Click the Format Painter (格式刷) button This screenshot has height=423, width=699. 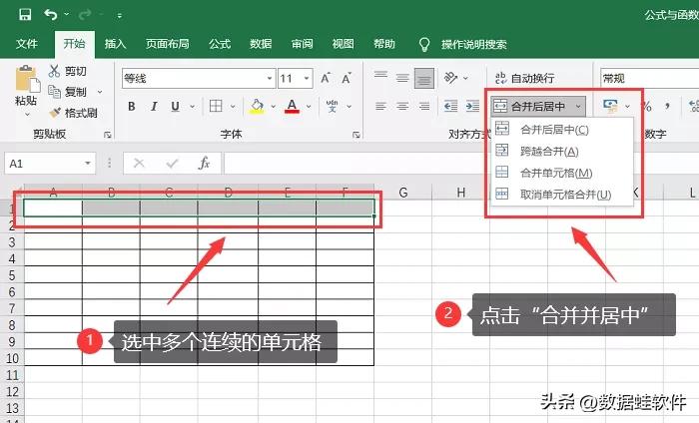coord(73,113)
